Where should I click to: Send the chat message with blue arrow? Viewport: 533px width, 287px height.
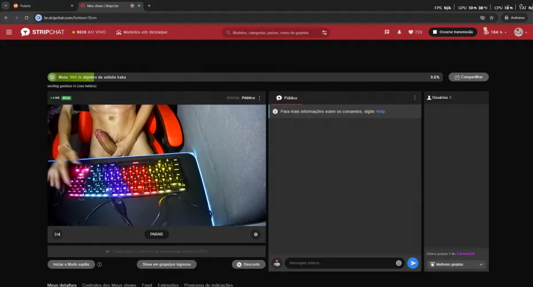[x=413, y=263]
